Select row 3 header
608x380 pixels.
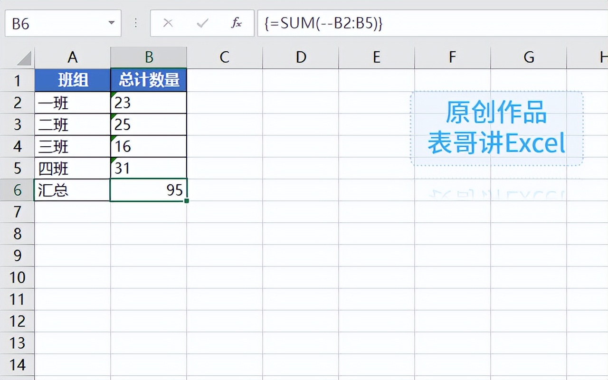pos(17,124)
